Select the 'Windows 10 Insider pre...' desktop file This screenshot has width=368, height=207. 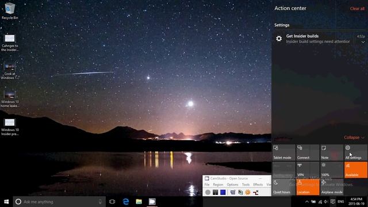(10, 127)
